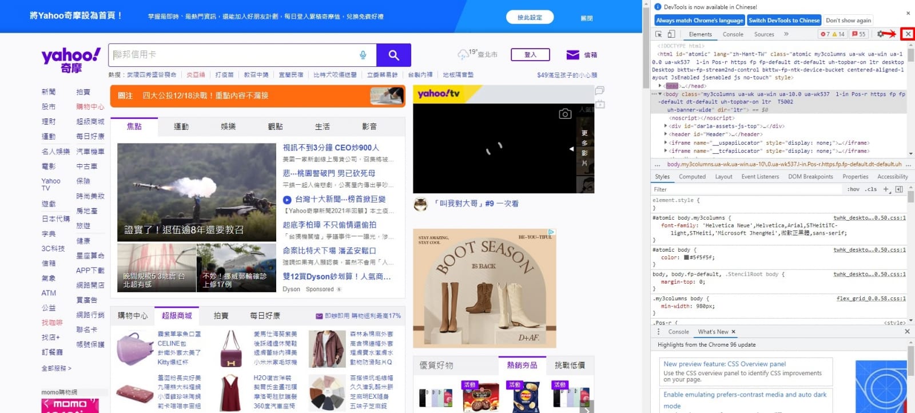Click the camera icon on the video player

tap(565, 114)
